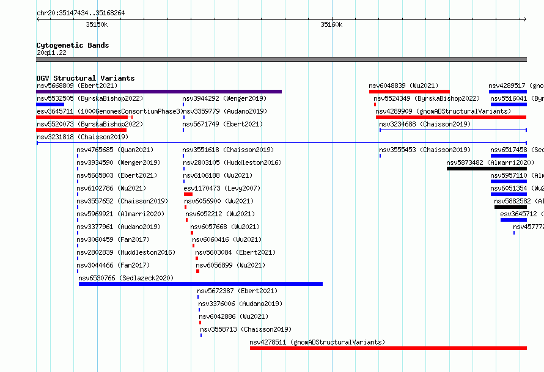Viewport: 544px width, 372px height.
Task: Select nsv5671749 (Ebert2021) entry
Action: pos(222,124)
